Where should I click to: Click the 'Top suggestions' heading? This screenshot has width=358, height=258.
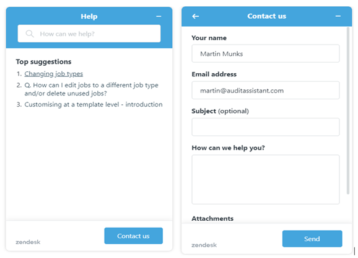43,61
